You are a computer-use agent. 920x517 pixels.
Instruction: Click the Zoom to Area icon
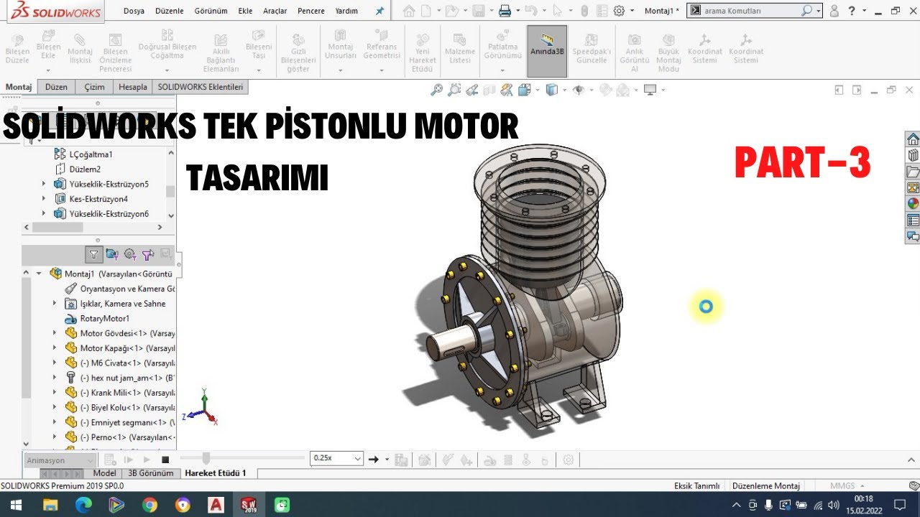coord(454,90)
